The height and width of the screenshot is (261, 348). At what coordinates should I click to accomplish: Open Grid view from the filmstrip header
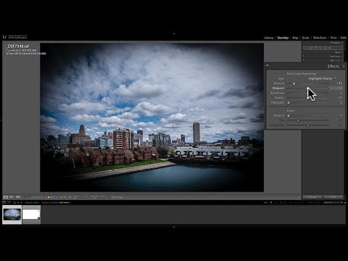coord(14,202)
